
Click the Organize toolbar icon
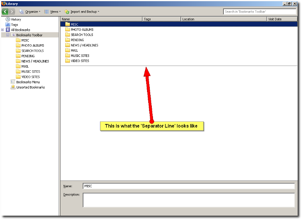tap(21, 12)
